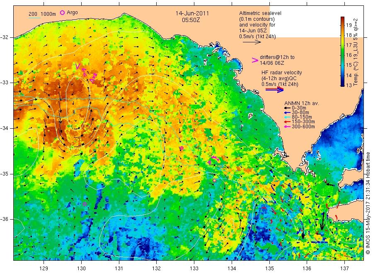Click the magenta 300-600m ANMN legend arrow
Viewport: 373px width, 274px height.
pos(287,127)
